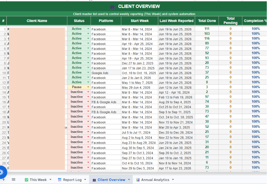The width and height of the screenshot is (267, 184).
Task: Click the Client Name column header
Action: point(37,21)
